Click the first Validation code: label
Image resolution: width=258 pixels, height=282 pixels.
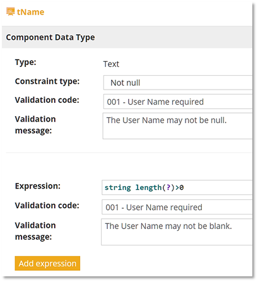pos(47,100)
